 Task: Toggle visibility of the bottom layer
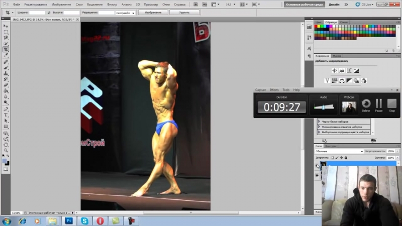(317, 175)
